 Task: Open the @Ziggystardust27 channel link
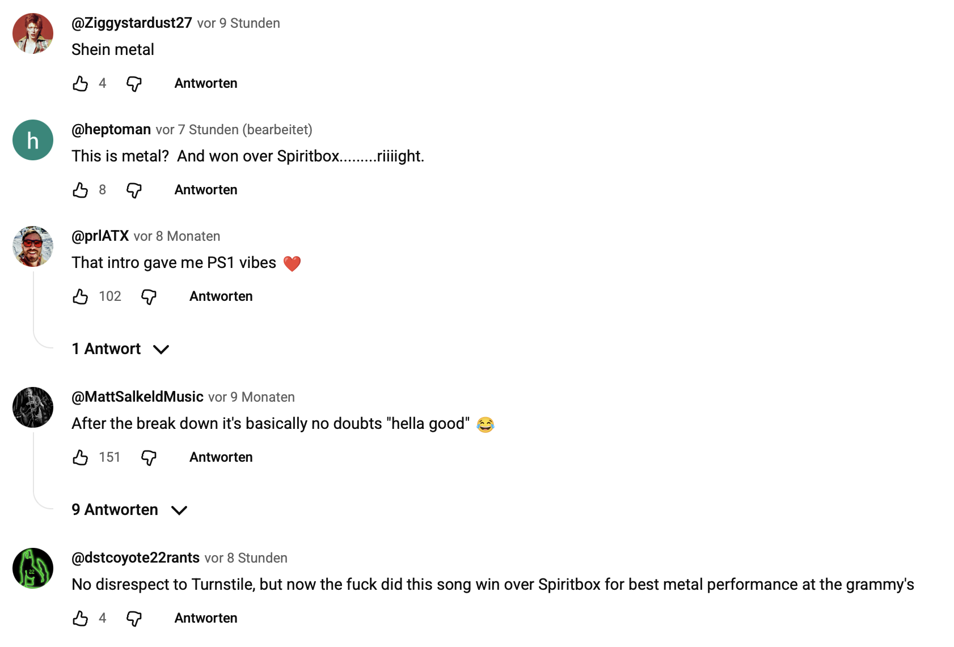click(x=132, y=23)
